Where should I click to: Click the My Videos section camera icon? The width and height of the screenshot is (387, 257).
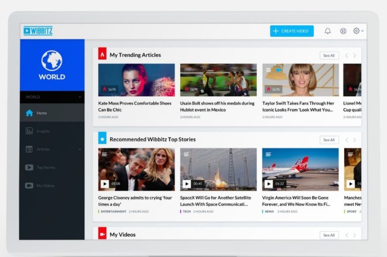[x=102, y=233]
